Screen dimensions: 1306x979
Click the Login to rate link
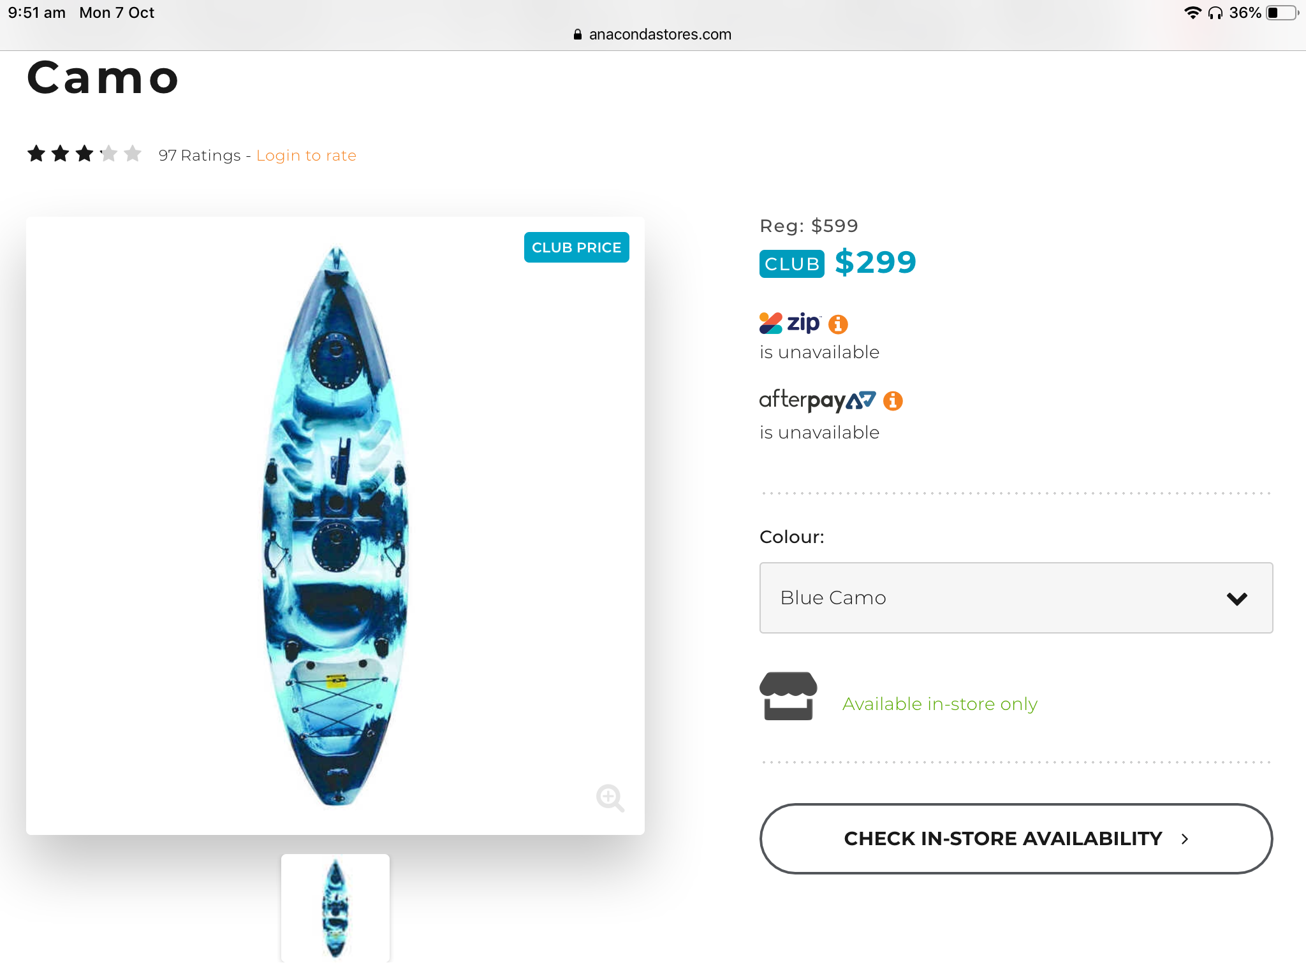306,156
